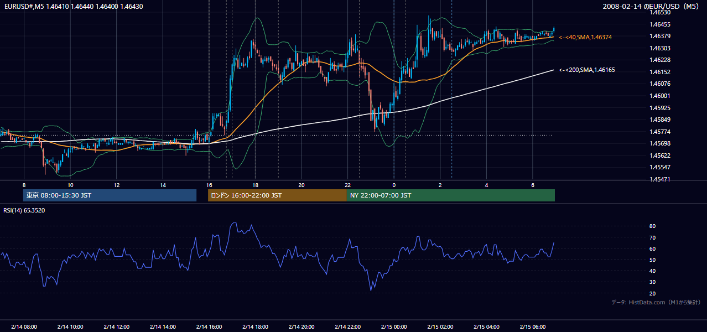Open the HistData.com data source credit

tap(656, 302)
